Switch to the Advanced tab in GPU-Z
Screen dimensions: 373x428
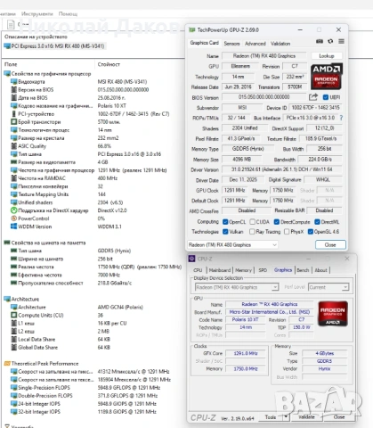(255, 44)
